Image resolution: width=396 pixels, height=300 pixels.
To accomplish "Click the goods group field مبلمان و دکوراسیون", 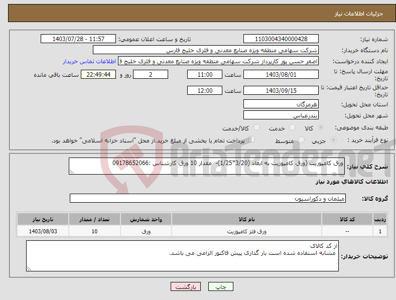I will pos(208,198).
